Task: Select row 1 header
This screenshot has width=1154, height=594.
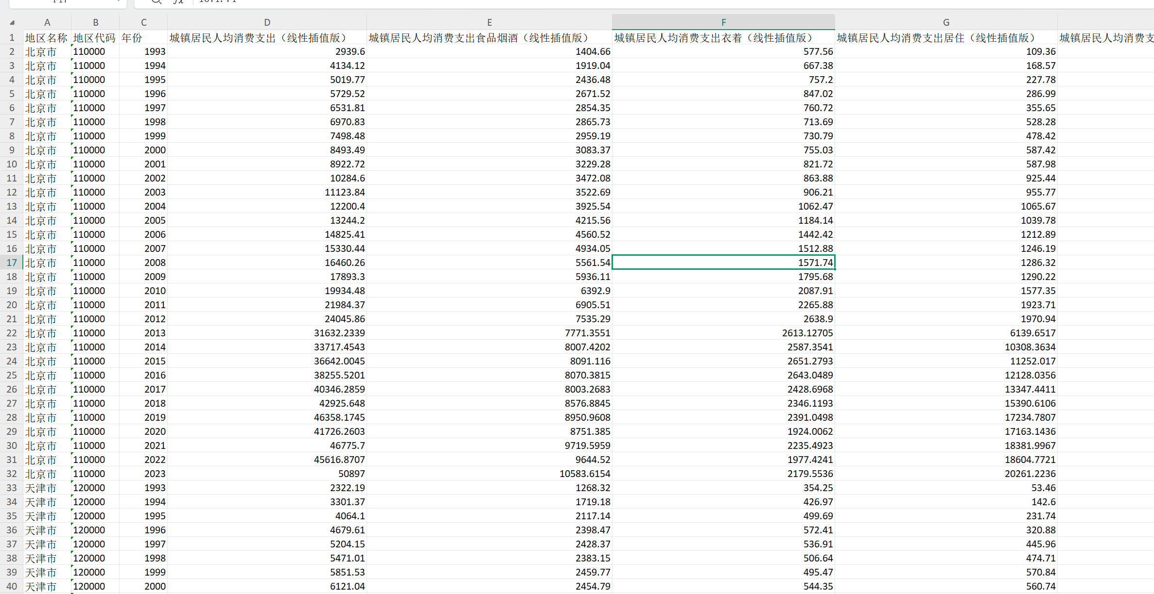Action: (12, 37)
